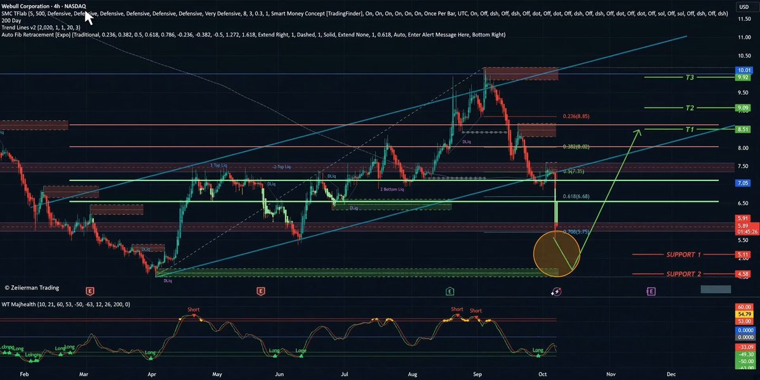Click the 9.92 green price tag
Screen dimensions: 760x380
(x=744, y=77)
